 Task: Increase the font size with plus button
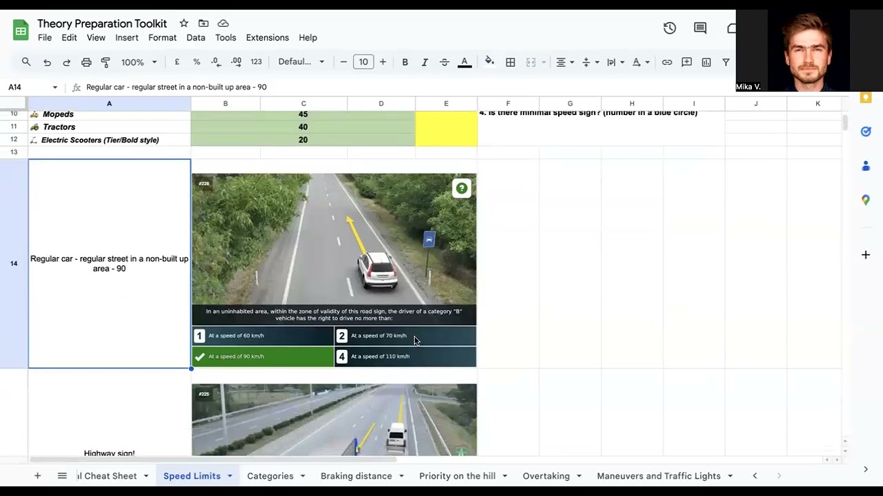[x=383, y=62]
